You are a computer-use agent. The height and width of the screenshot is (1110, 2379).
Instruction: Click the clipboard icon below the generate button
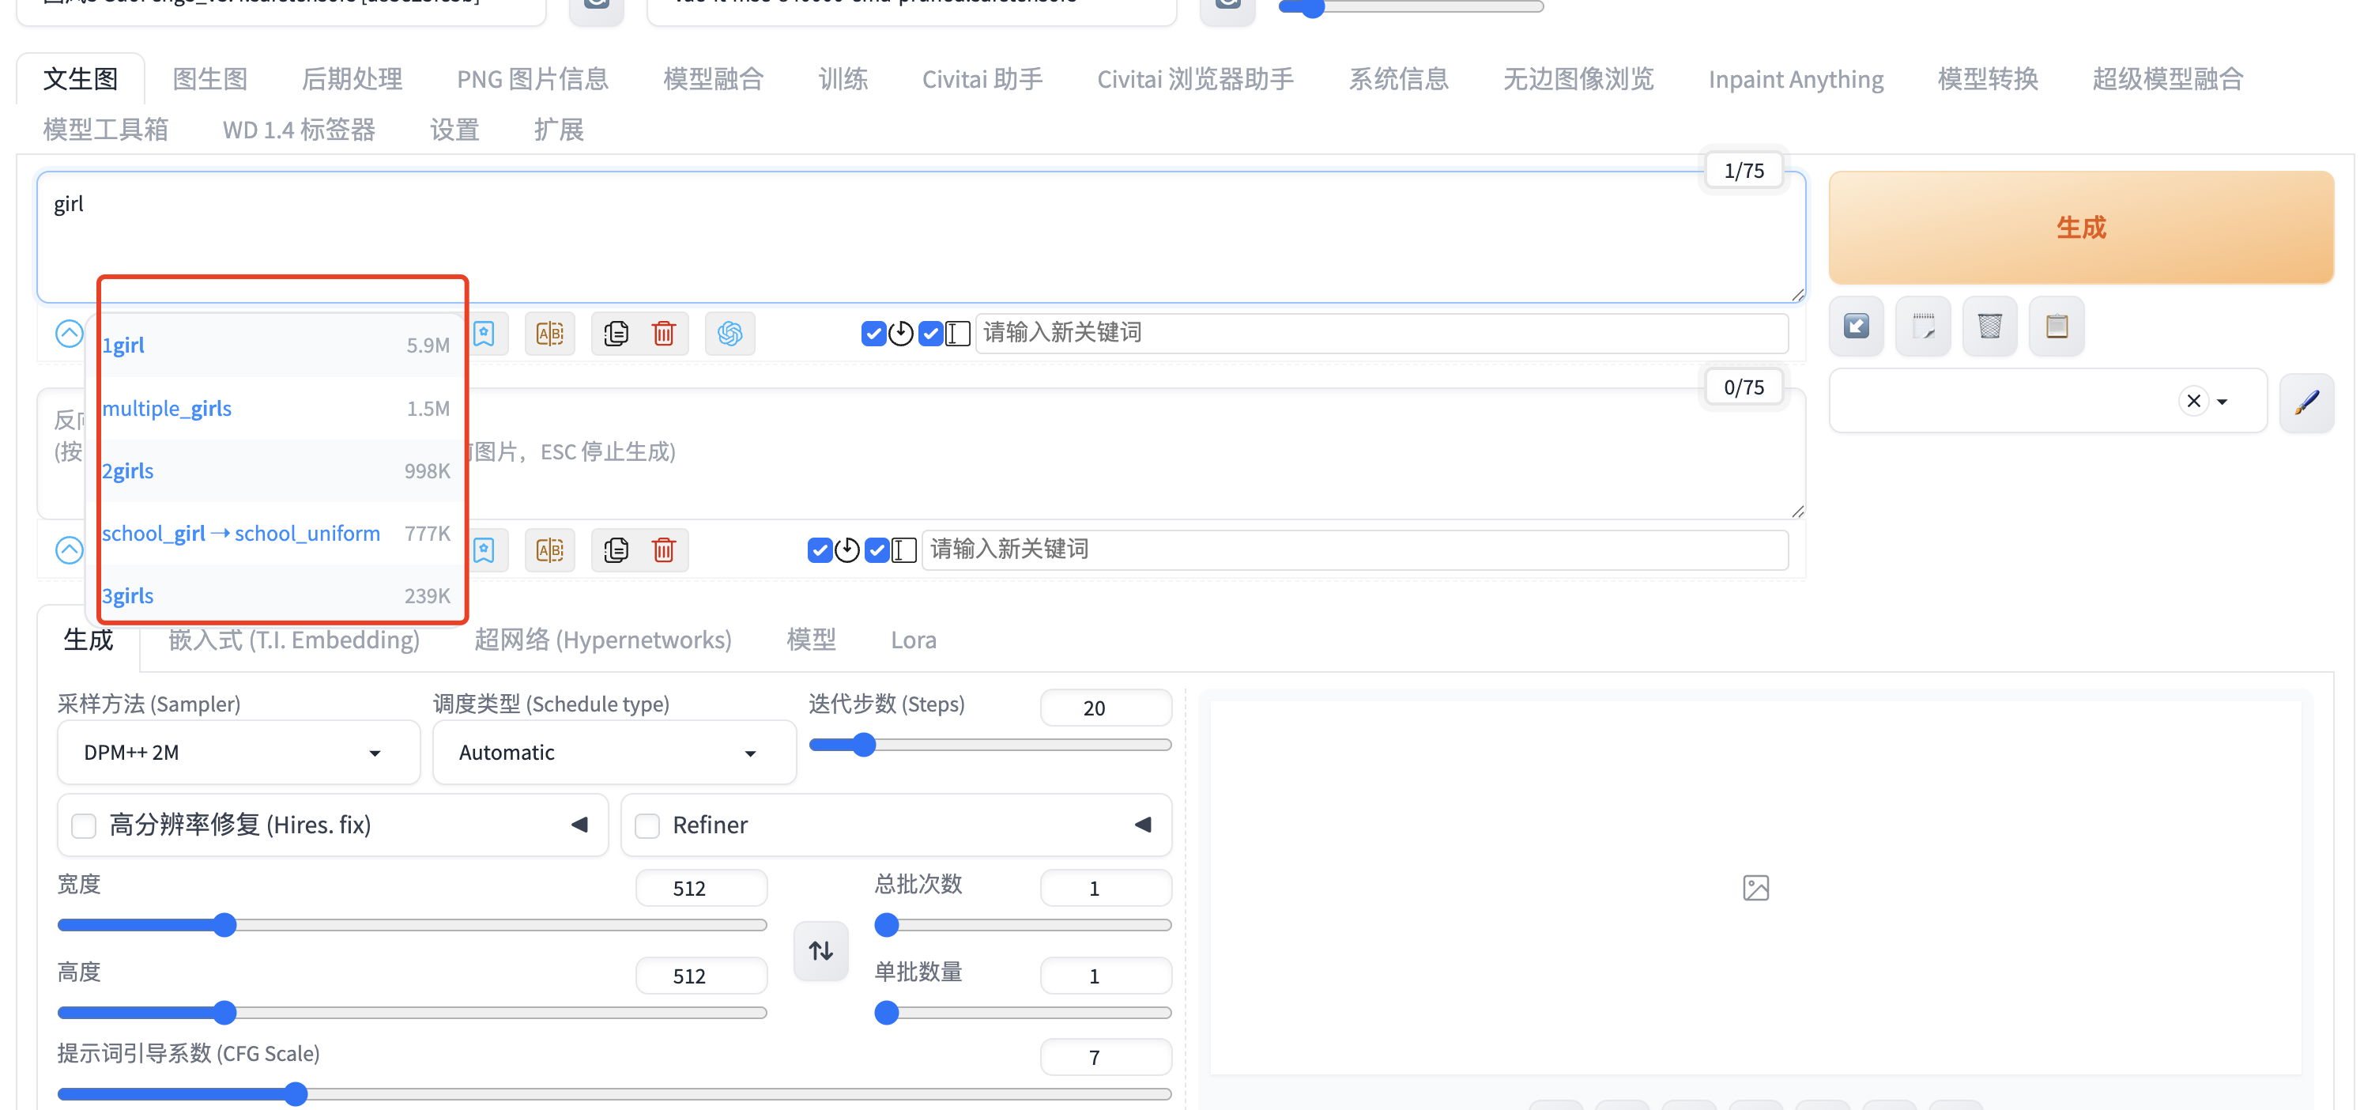coord(2056,326)
